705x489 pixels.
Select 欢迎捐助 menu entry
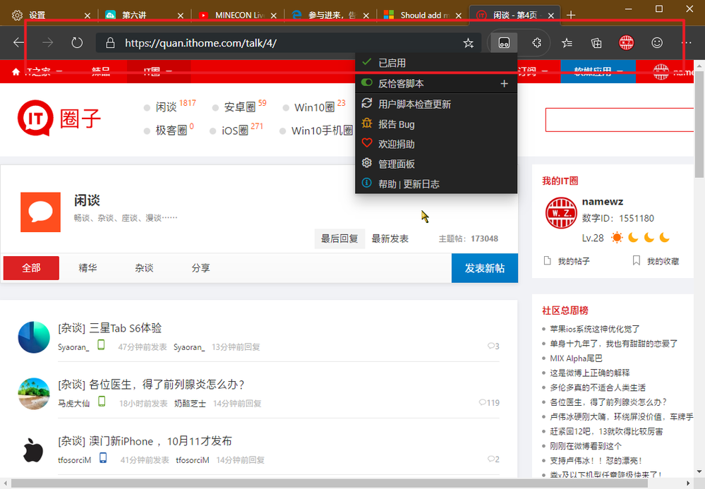coord(436,144)
